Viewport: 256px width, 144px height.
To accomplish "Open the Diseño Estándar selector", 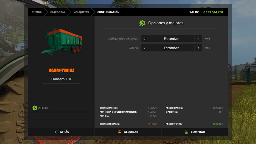I will 171,48.
